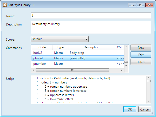Click the 'modes: 1 = numbers' script line

[x=52, y=82]
